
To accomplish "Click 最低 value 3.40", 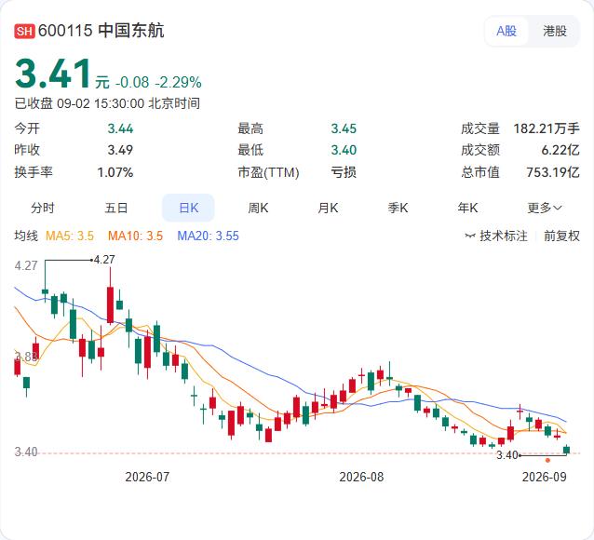I will click(x=344, y=150).
